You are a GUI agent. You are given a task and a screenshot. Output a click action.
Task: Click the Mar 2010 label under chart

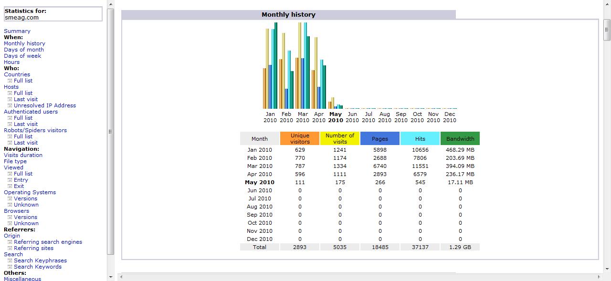pos(303,117)
